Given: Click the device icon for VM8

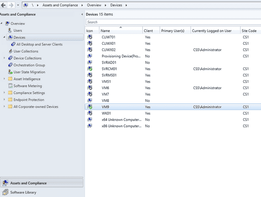Looking at the screenshot, I should [x=90, y=100].
